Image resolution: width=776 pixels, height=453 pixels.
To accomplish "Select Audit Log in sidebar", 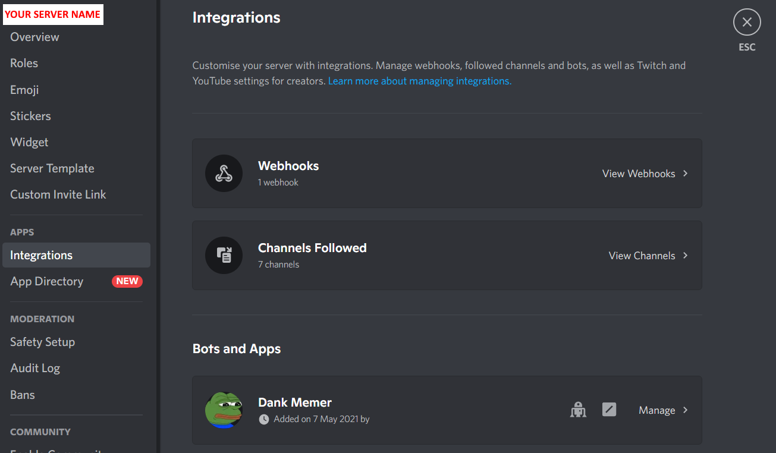I will [x=35, y=368].
